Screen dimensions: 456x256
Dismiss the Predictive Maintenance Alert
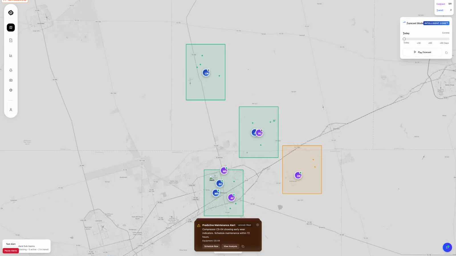258,225
